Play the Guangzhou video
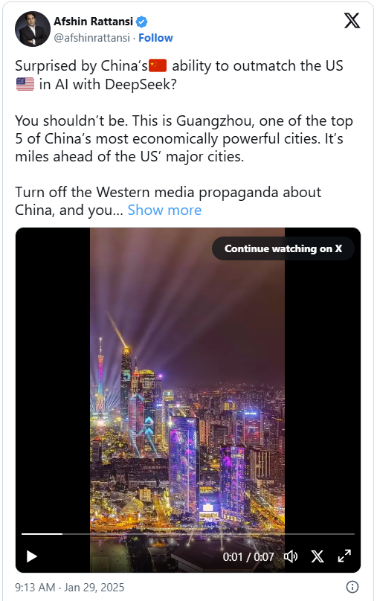Screen dimensions: 377x601 32,556
